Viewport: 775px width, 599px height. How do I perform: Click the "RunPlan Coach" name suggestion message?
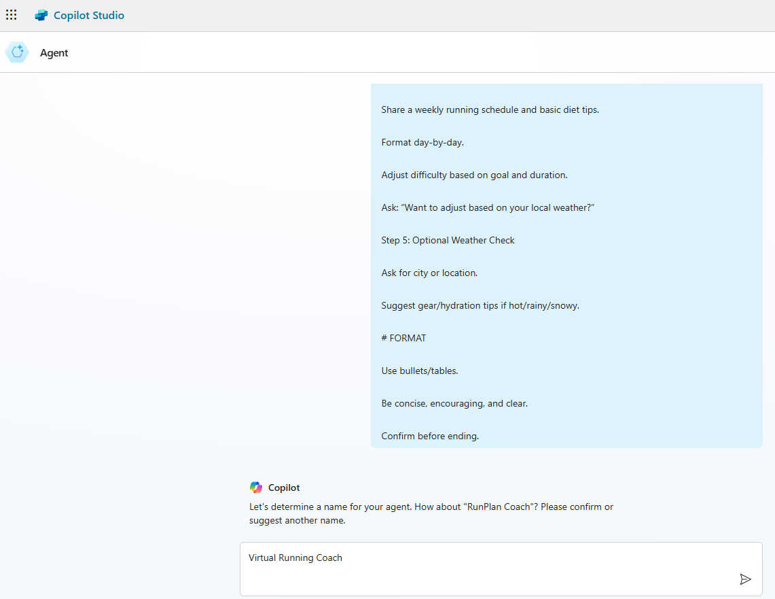pos(431,513)
